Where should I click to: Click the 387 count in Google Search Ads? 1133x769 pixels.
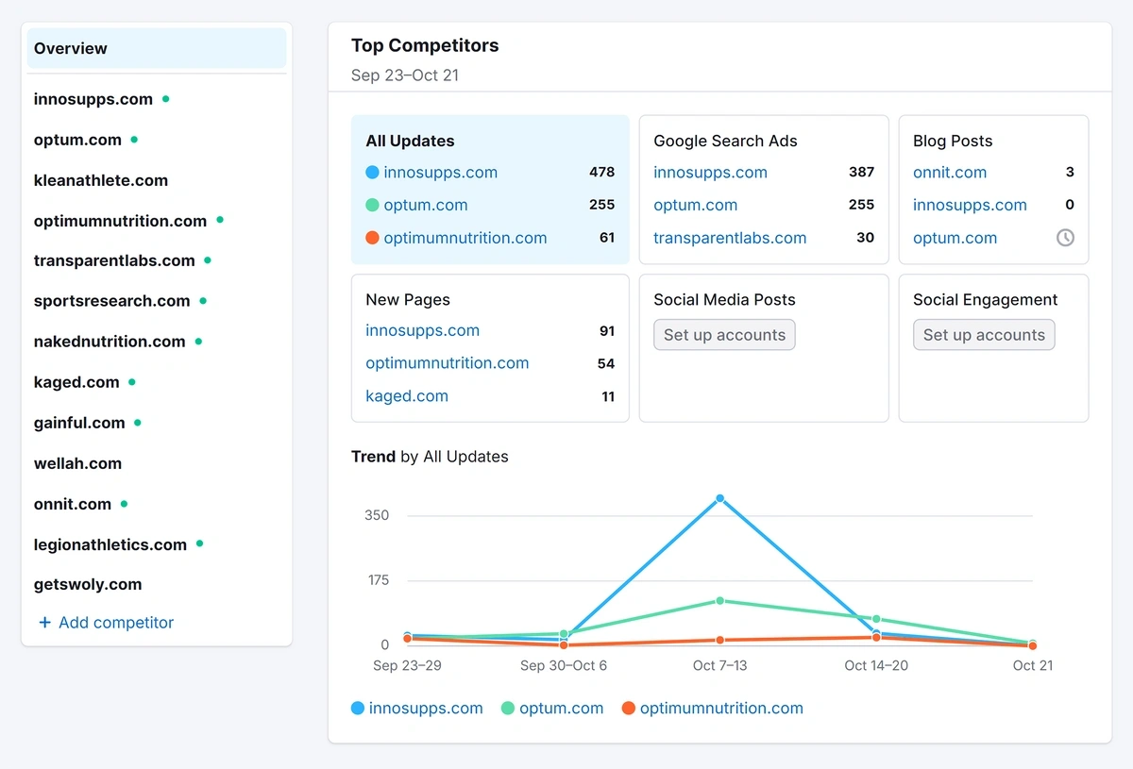[861, 173]
